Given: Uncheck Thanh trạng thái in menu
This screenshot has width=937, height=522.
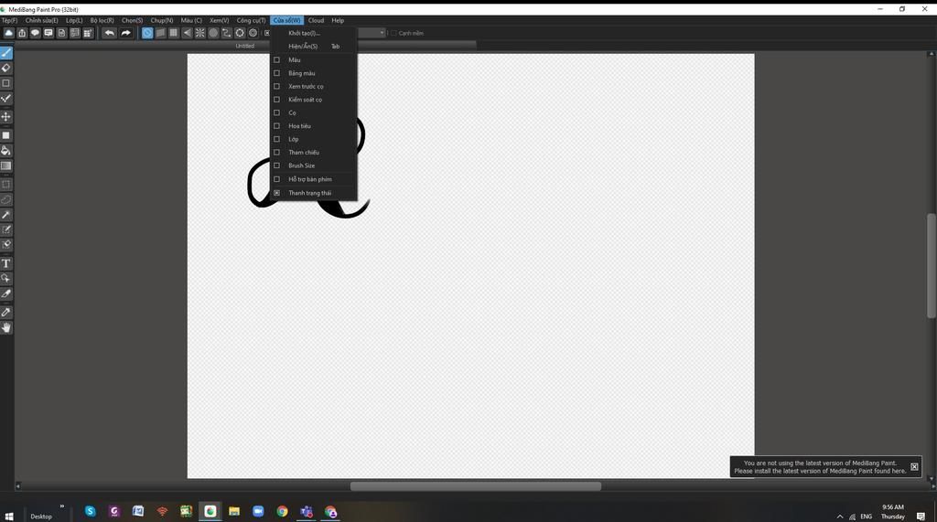Looking at the screenshot, I should pos(276,193).
